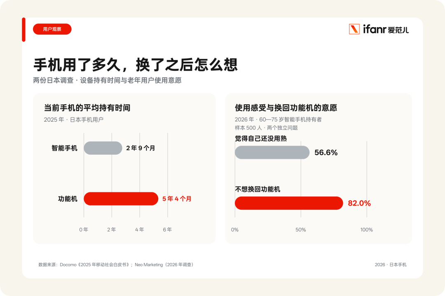
Task: Click the ifanr 爱范儿 brand name text
Action: pyautogui.click(x=386, y=30)
